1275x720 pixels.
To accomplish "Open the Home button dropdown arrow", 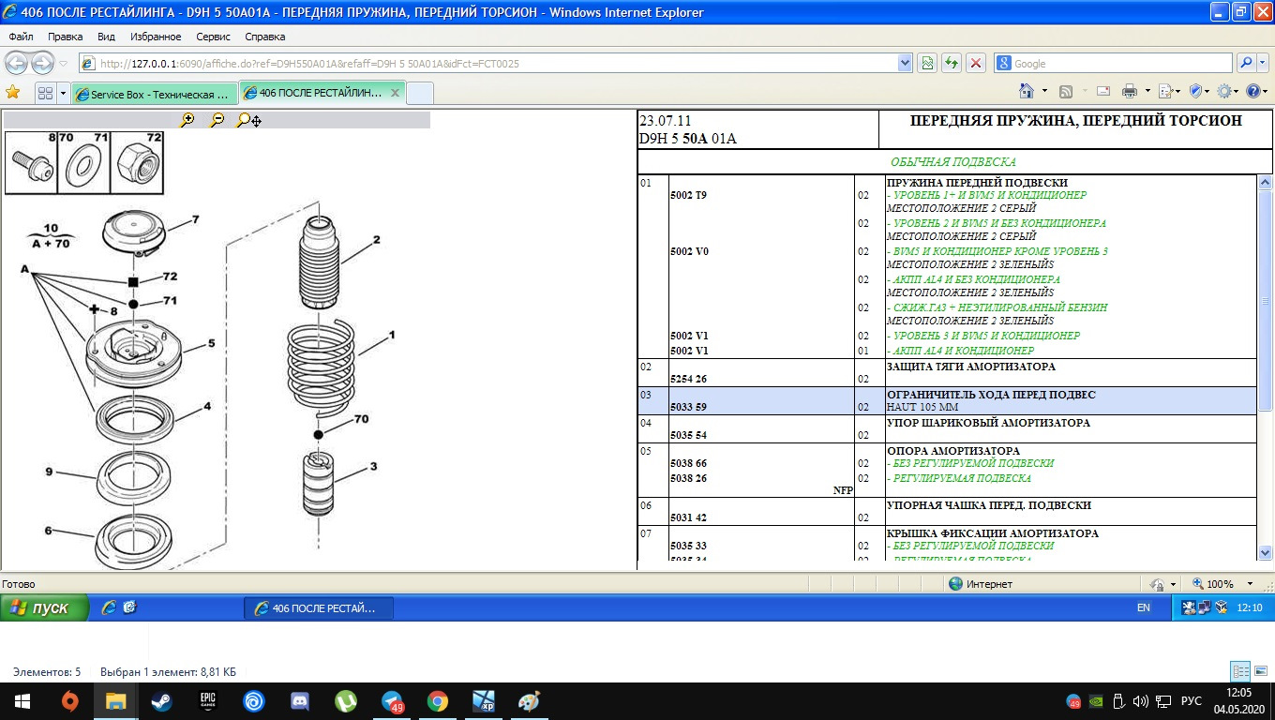I will pos(1044,92).
